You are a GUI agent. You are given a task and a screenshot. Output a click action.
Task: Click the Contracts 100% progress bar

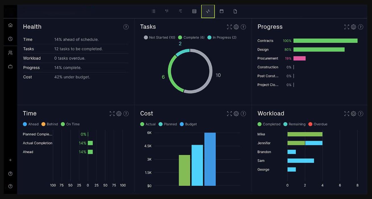[325, 41]
